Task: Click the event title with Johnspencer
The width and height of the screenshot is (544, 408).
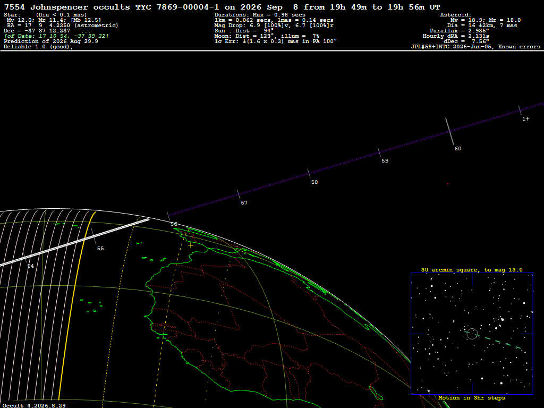Action: (x=222, y=7)
